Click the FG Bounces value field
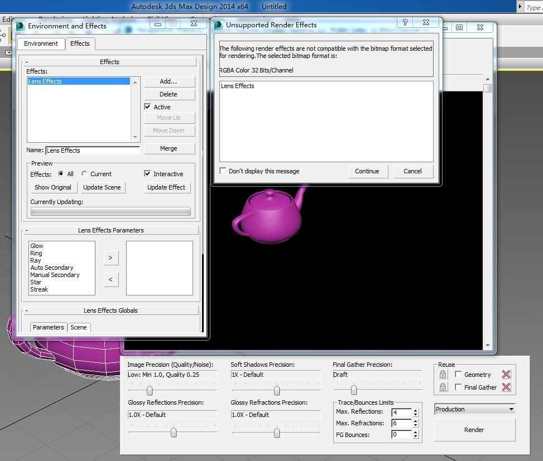The height and width of the screenshot is (461, 543). click(x=402, y=435)
